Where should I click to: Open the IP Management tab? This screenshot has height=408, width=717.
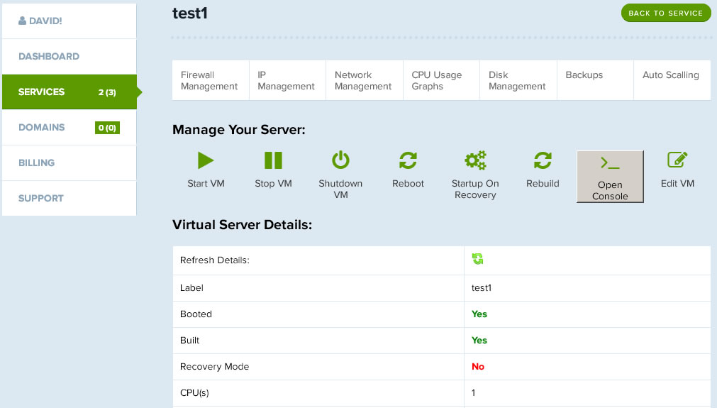pyautogui.click(x=287, y=80)
